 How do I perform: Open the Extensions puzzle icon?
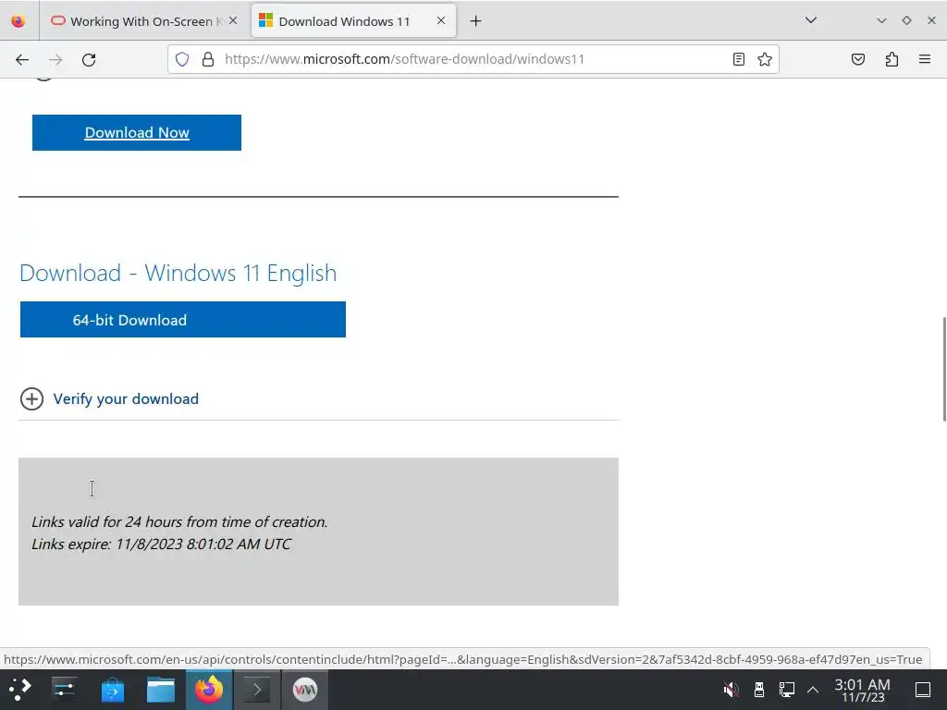[x=892, y=59]
